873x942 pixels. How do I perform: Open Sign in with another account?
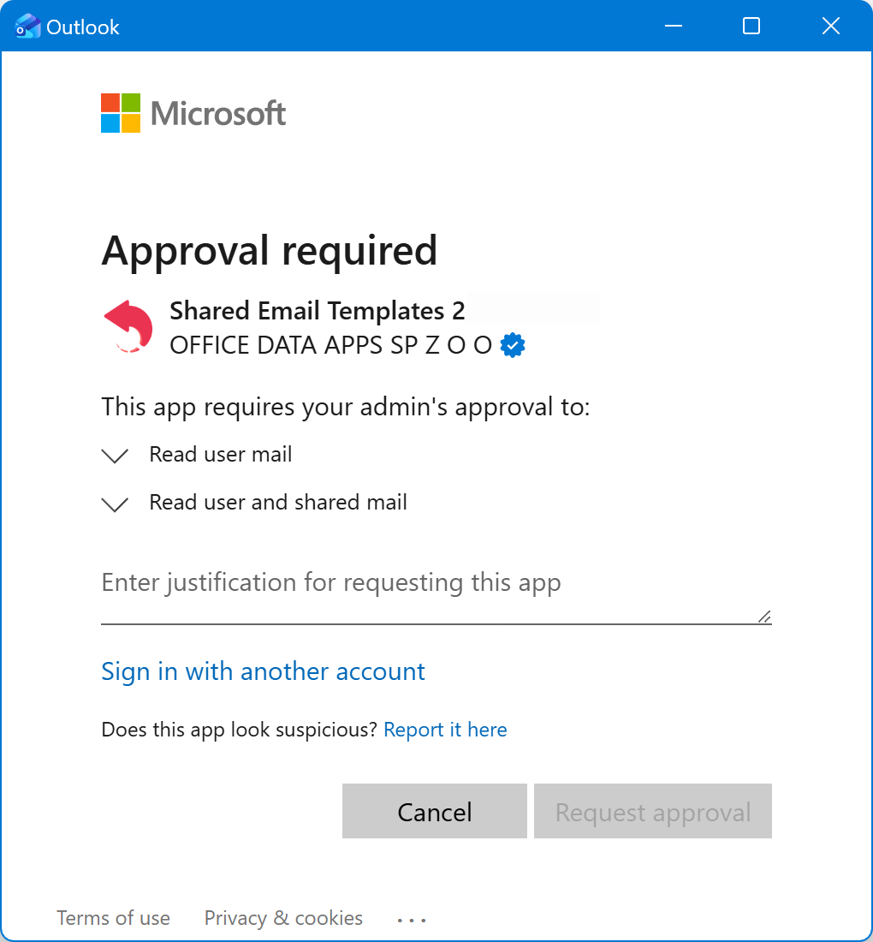click(x=263, y=671)
